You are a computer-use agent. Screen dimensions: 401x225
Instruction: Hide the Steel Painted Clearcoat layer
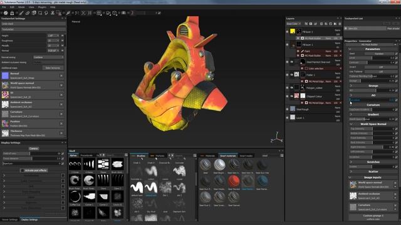tap(287, 62)
